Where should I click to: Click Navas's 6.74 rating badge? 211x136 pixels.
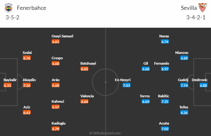pos(165,42)
